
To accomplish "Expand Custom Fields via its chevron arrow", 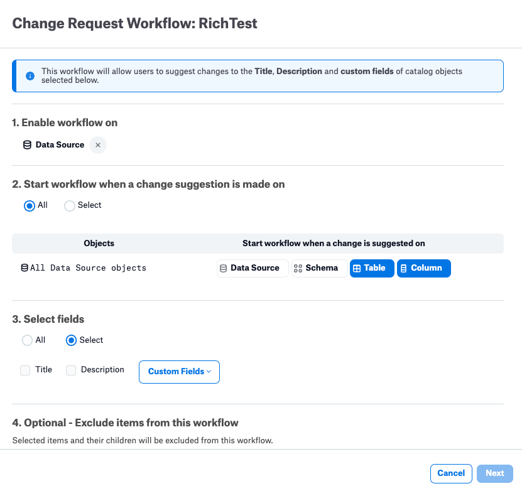I will pyautogui.click(x=209, y=372).
